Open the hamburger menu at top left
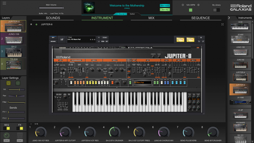Screen dimensions: 254x143 tap(4, 3)
